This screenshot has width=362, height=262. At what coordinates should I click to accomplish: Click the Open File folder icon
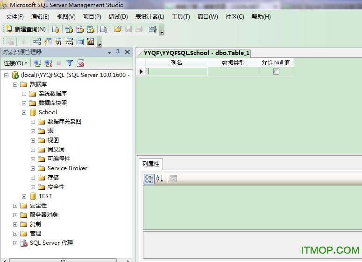tap(118, 29)
